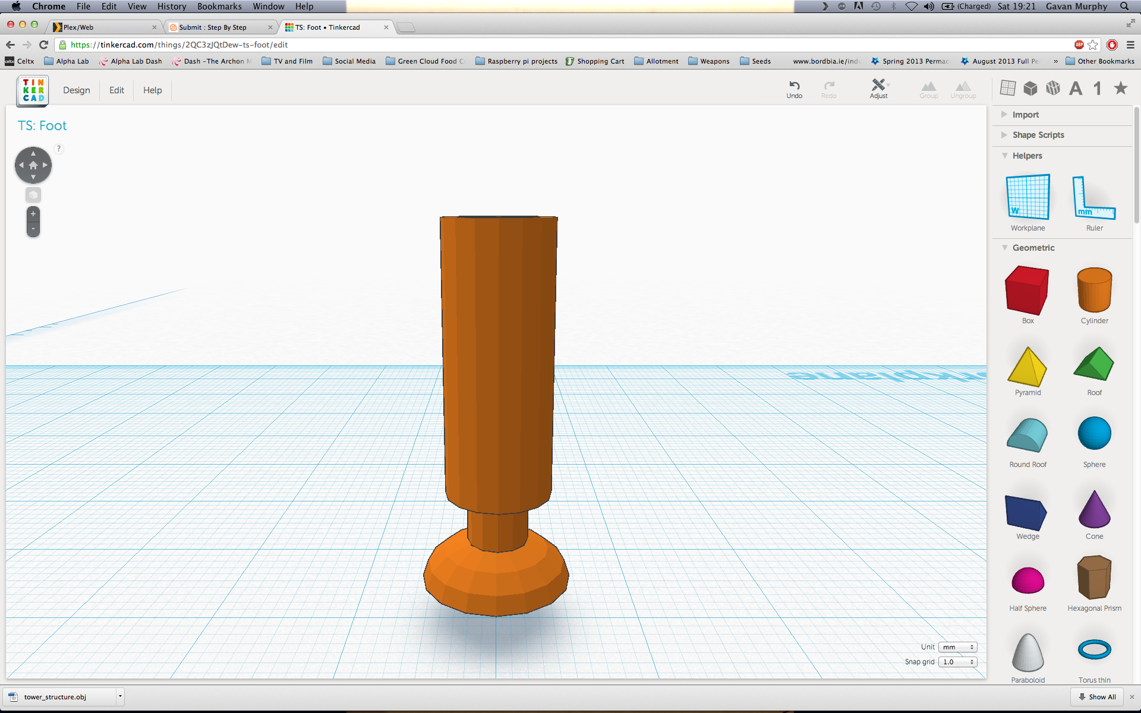The image size is (1141, 713).
Task: Open the Tinkercad Help menu
Action: [x=153, y=90]
